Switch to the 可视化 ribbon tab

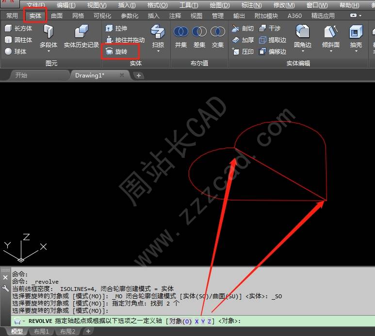(x=102, y=16)
